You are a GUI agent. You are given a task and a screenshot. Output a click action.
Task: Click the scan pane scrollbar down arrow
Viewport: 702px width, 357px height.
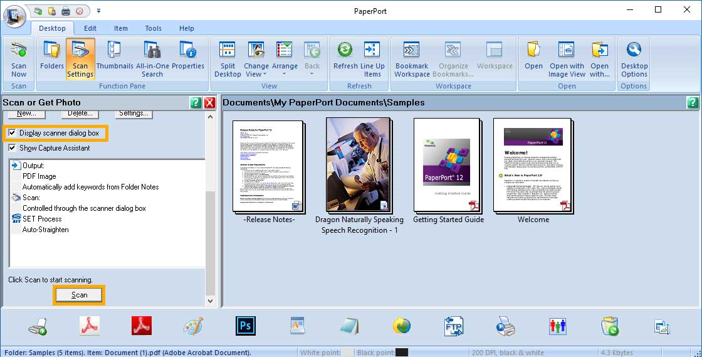[x=211, y=301]
